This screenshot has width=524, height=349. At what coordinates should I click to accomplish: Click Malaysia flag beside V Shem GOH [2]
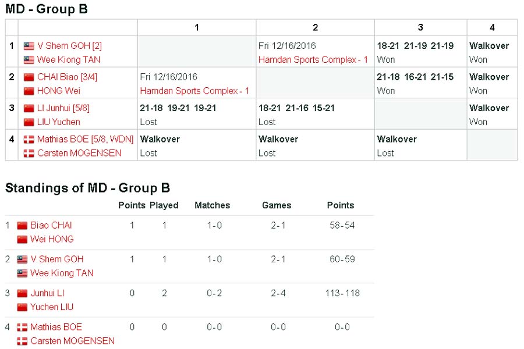tap(29, 46)
